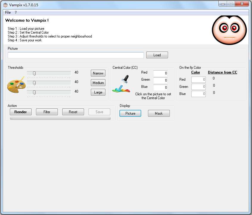
Task: Click the third threshold slider handle
Action: click(34, 92)
